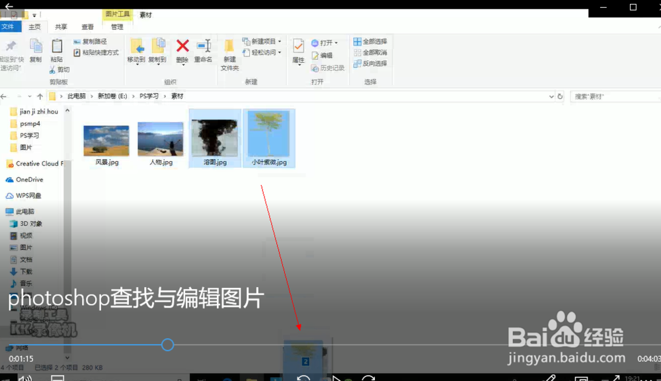Click the Refresh icon beside the address bar
The width and height of the screenshot is (661, 381).
click(560, 96)
